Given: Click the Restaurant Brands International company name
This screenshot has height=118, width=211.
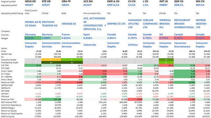Looking at the screenshot, I should 184,24.
